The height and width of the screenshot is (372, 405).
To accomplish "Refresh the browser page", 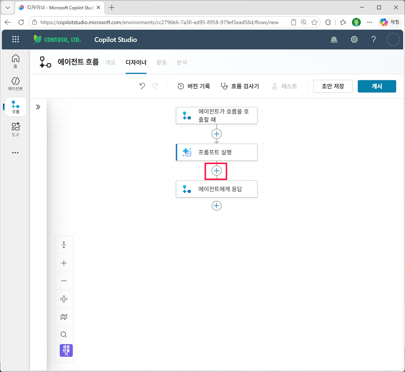I will pyautogui.click(x=21, y=22).
